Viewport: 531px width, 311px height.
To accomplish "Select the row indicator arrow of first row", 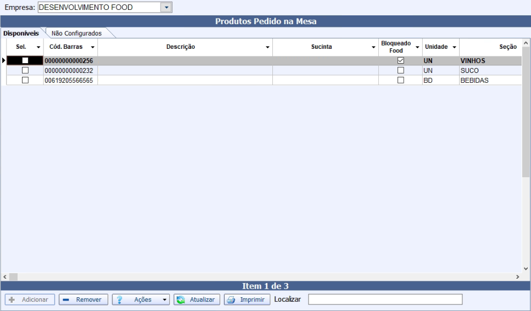I will (x=3, y=61).
